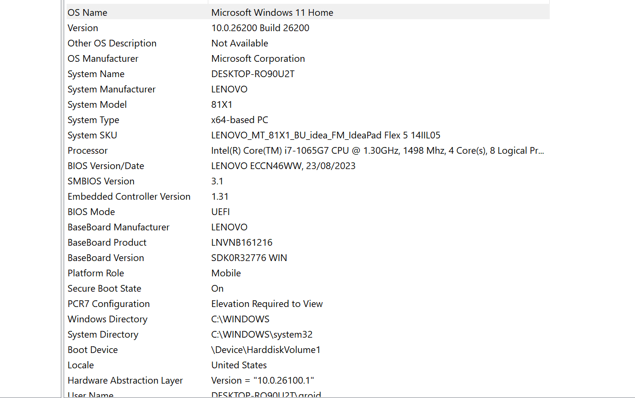635x398 pixels.
Task: Select the BaseBoard Version label
Action: click(106, 258)
